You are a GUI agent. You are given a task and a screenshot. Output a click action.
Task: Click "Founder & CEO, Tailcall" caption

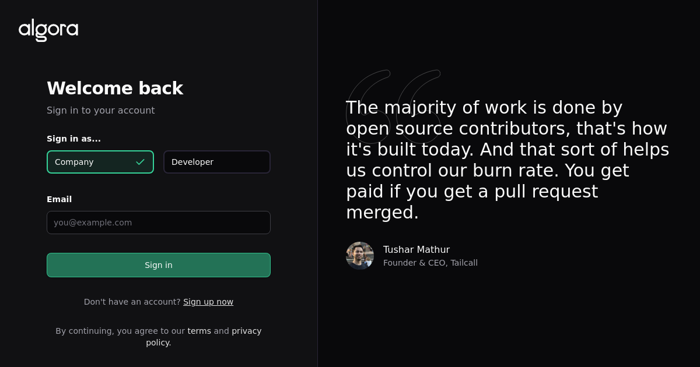pyautogui.click(x=430, y=263)
